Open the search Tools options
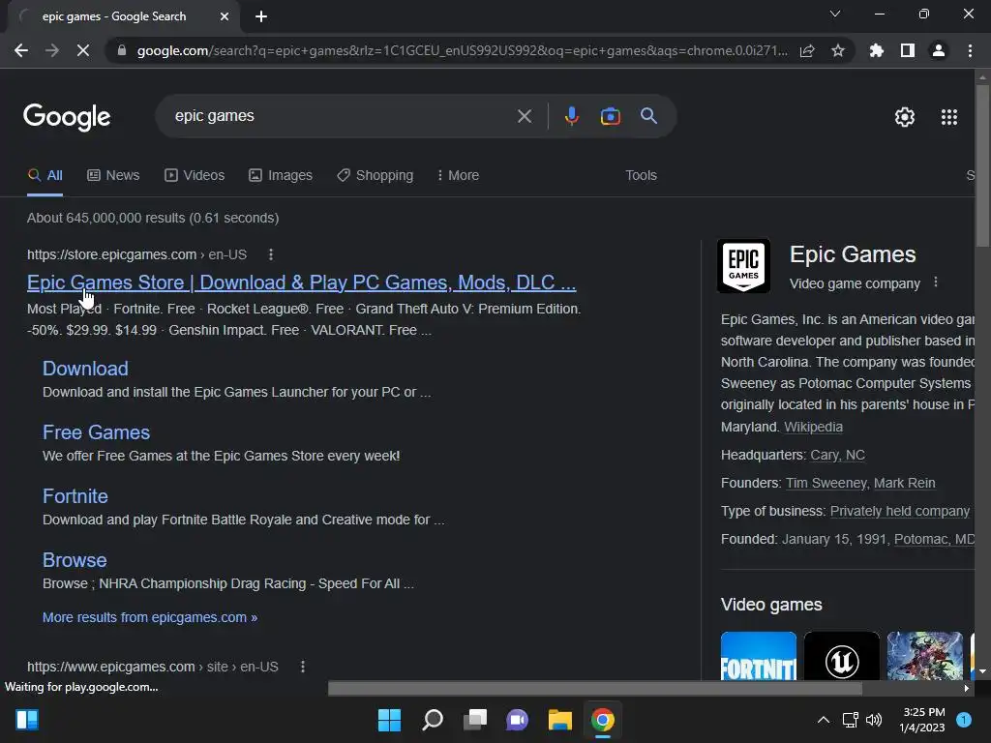This screenshot has width=991, height=743. tap(641, 176)
